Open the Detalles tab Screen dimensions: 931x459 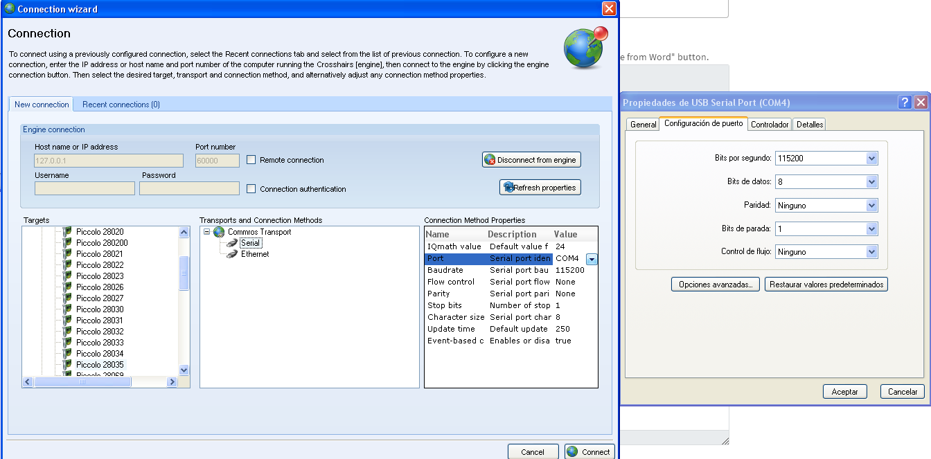coord(809,125)
